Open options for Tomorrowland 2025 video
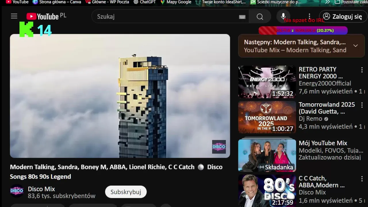368x207 pixels. pos(362,105)
